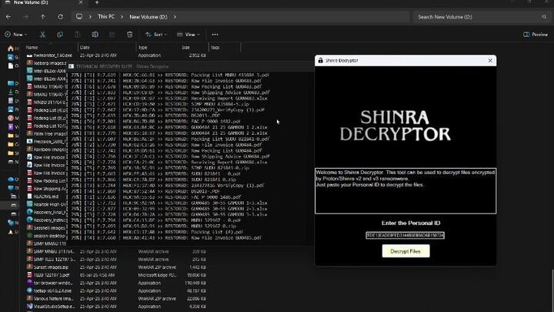554x312 pixels.
Task: Click the Paste icon in toolbar
Action: coord(78,35)
